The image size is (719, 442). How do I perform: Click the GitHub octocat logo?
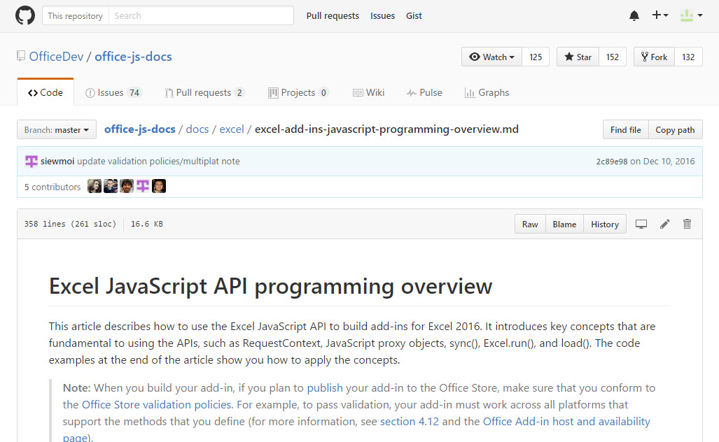coord(25,15)
